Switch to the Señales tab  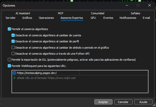[x=135, y=13]
